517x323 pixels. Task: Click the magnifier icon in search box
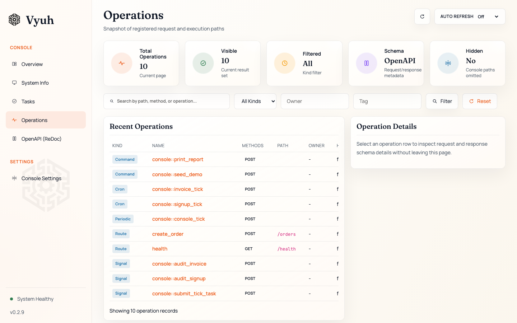coord(112,101)
